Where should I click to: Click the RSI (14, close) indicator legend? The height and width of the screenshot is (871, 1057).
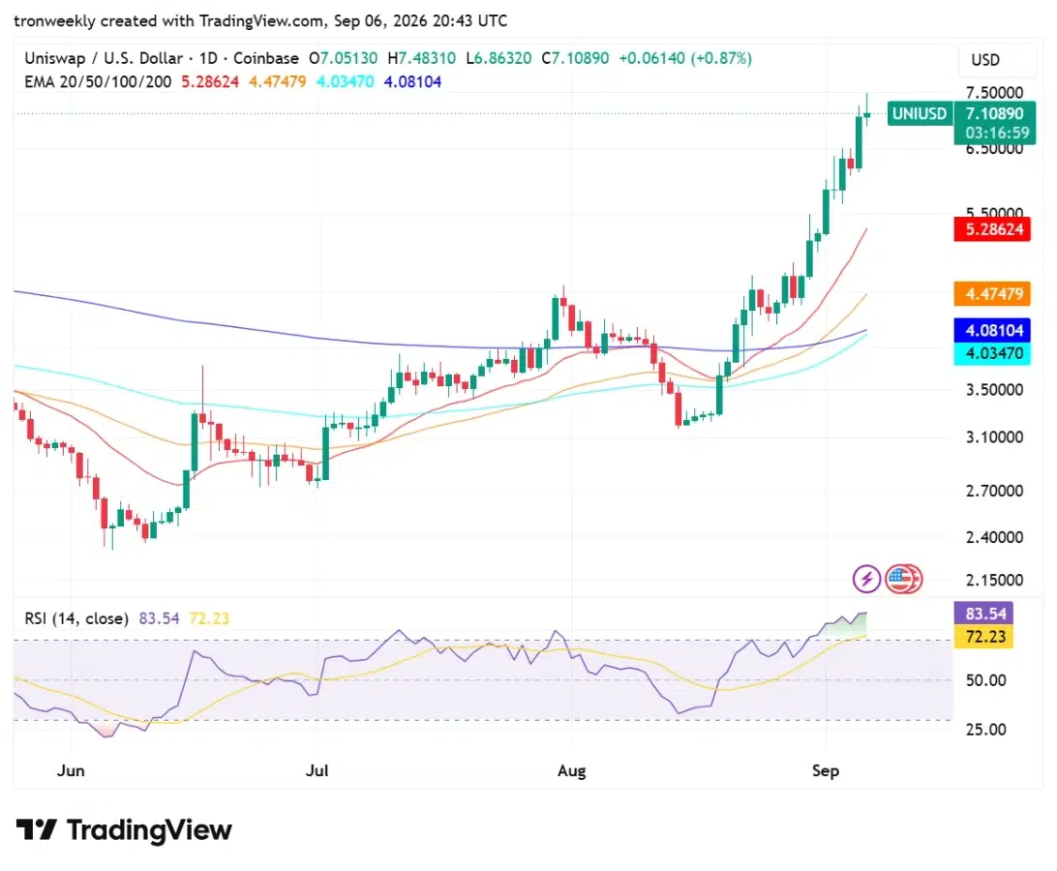click(x=76, y=618)
